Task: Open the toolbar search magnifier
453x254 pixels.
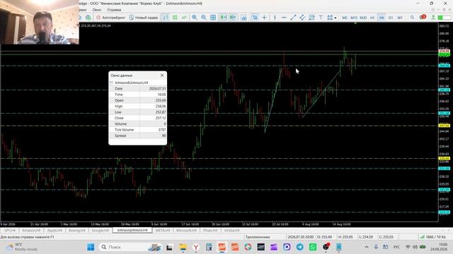Action: pos(412,18)
